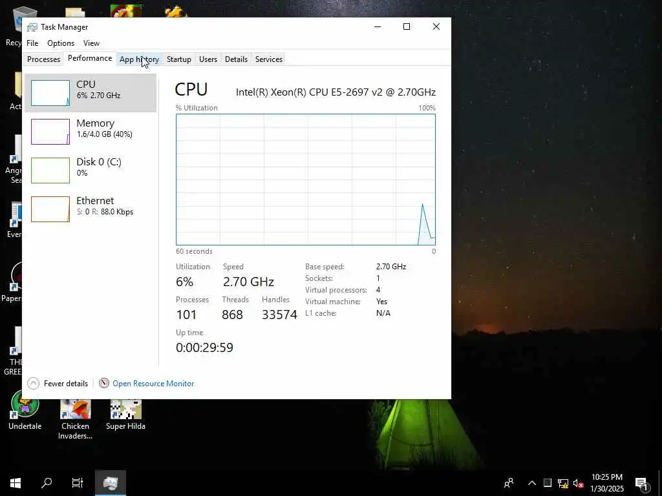Viewport: 662px width, 496px height.
Task: Open the People icon in taskbar
Action: click(509, 483)
